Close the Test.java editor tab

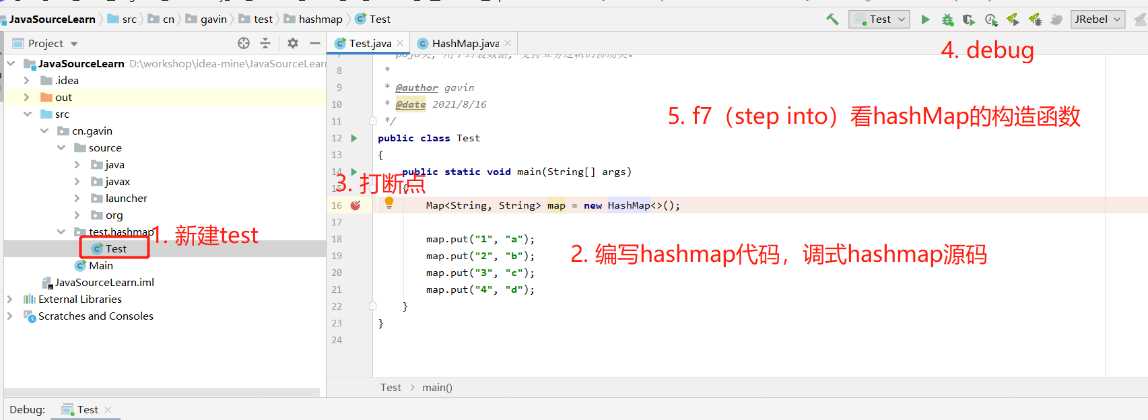coord(400,43)
